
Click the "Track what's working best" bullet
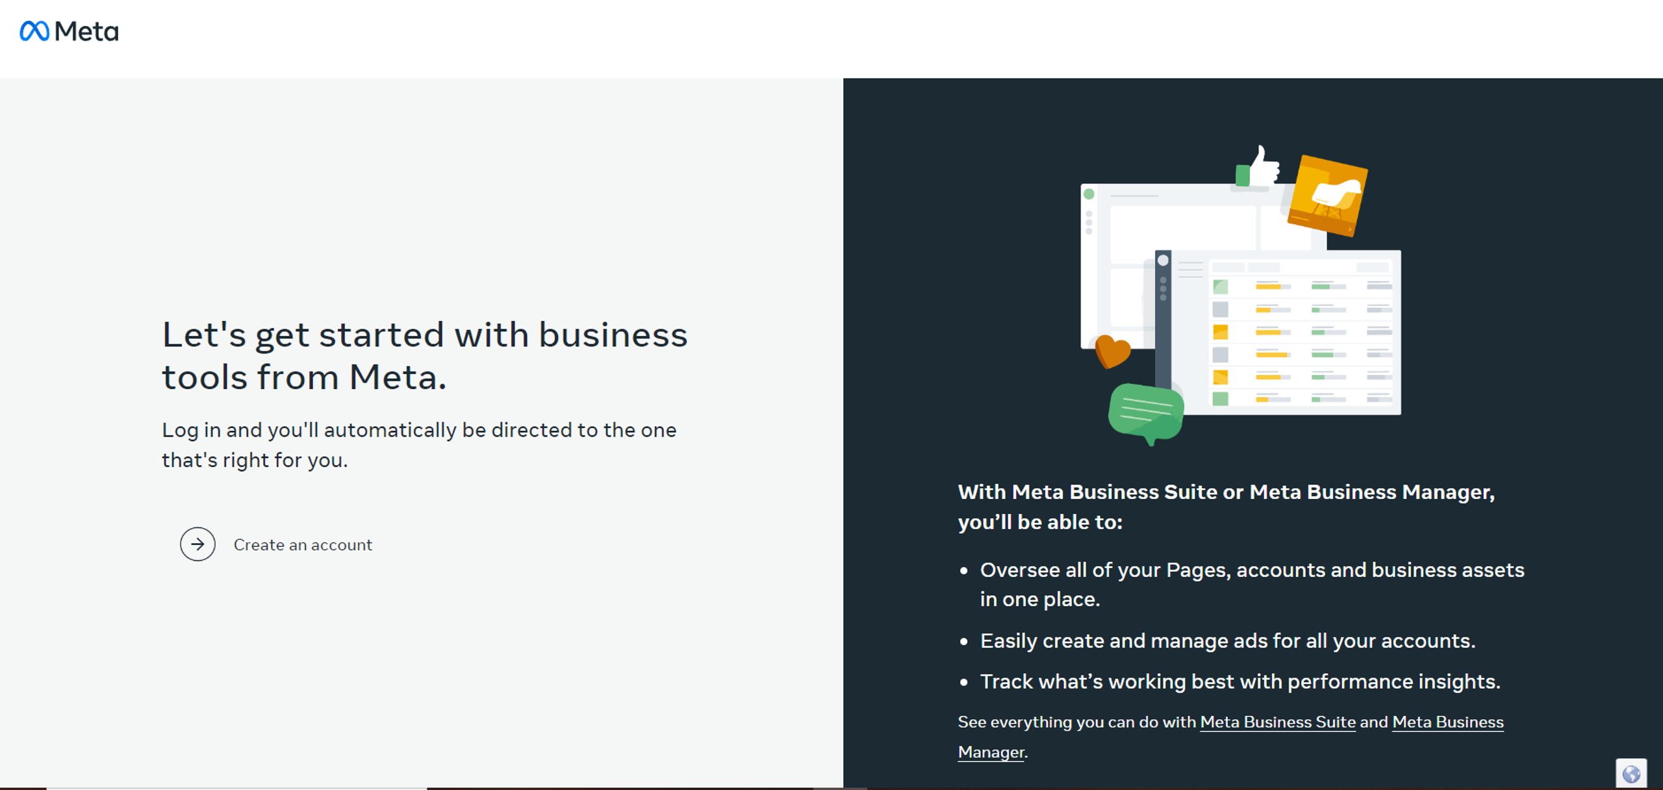(x=1240, y=682)
